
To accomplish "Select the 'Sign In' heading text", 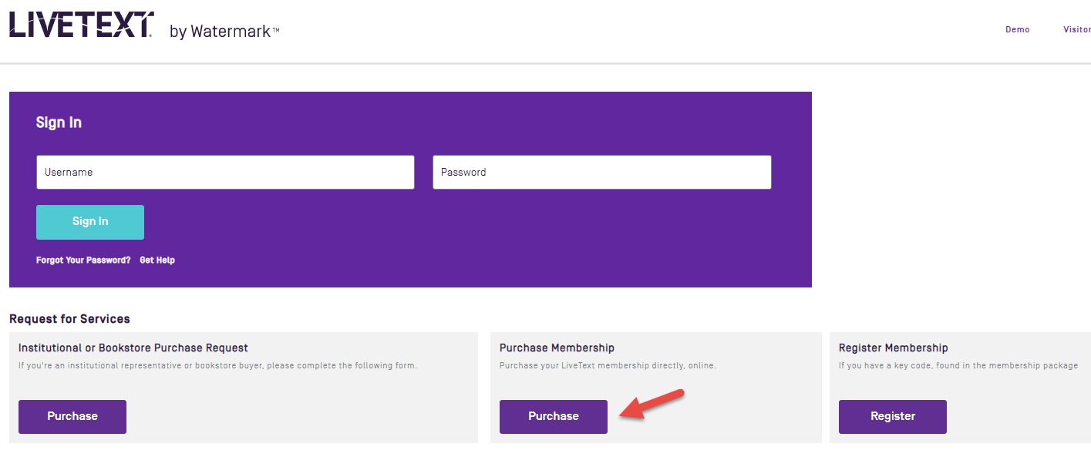I will tap(59, 123).
